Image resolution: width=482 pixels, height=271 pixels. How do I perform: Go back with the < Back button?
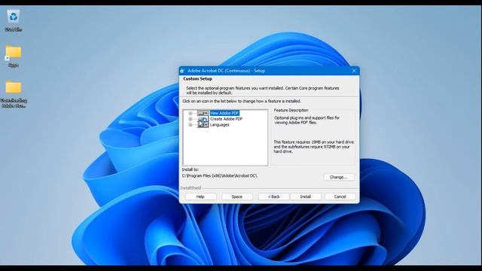click(x=273, y=196)
